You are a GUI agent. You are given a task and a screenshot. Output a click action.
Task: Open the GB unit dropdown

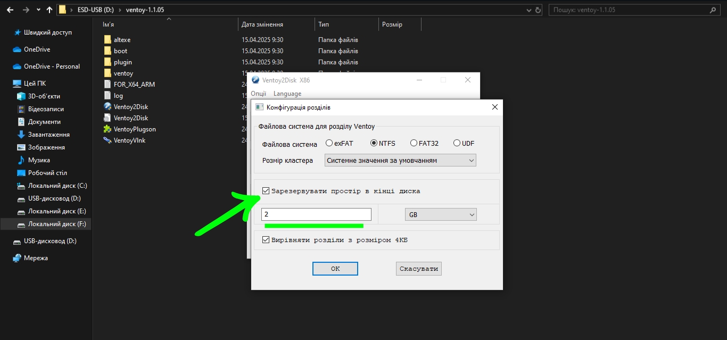click(441, 214)
